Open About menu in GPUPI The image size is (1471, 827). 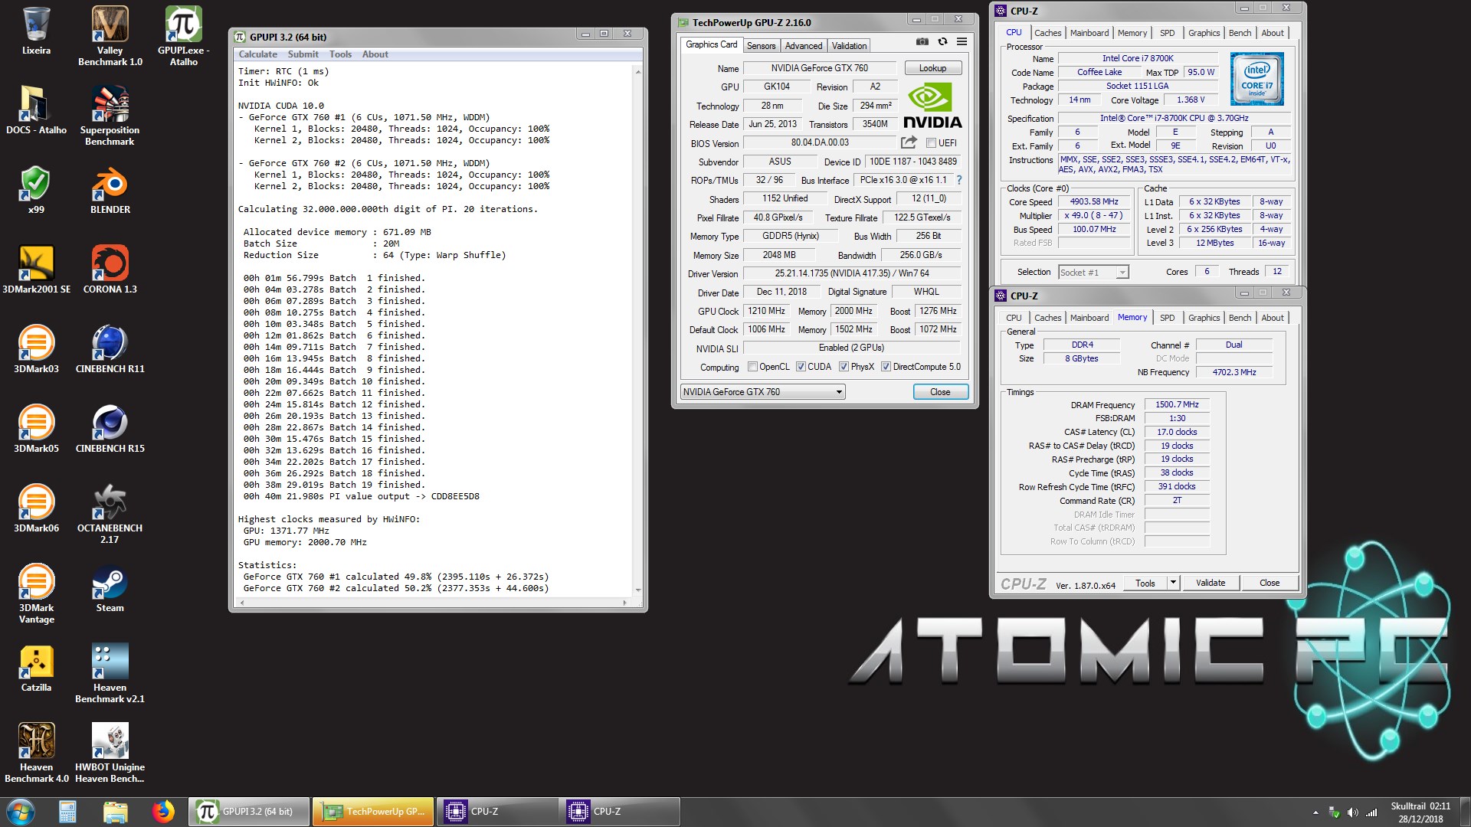(x=375, y=54)
